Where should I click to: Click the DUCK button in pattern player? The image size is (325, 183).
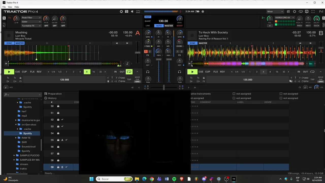(x=317, y=26)
